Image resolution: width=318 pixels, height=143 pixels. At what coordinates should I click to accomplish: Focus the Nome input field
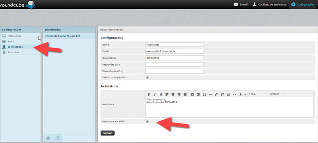175,44
